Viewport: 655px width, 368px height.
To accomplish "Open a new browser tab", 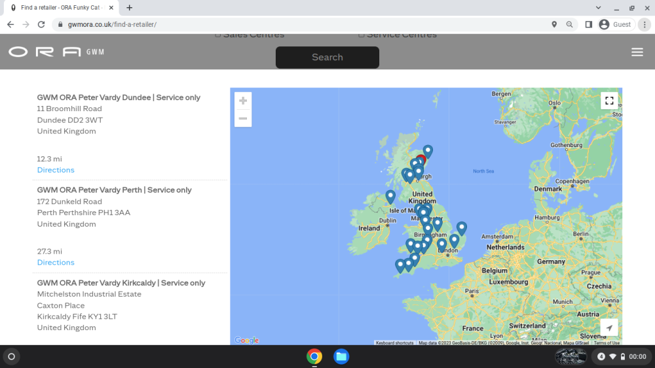I will (x=130, y=7).
